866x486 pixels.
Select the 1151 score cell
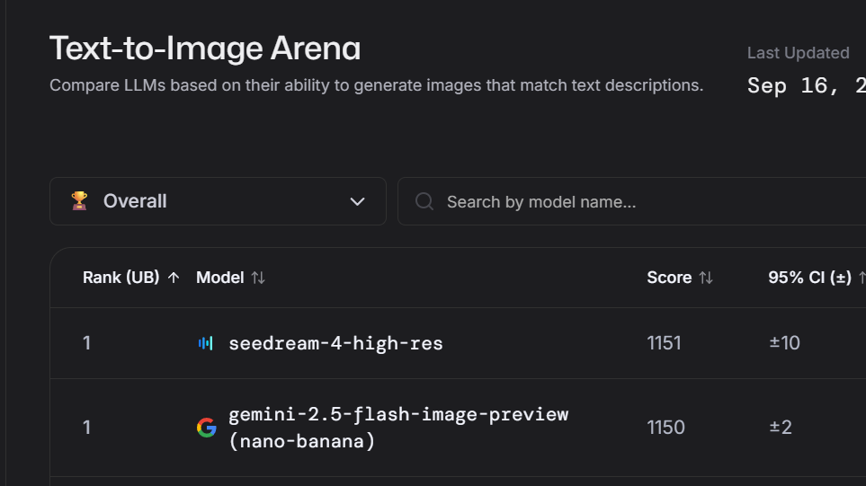tap(665, 343)
